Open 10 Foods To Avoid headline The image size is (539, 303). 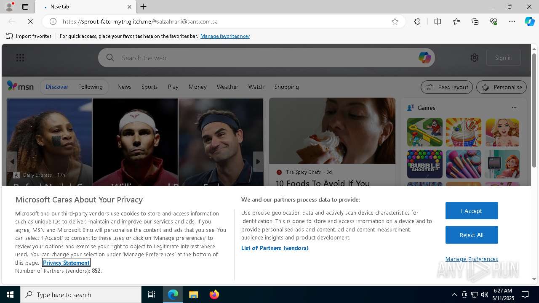[x=323, y=183]
